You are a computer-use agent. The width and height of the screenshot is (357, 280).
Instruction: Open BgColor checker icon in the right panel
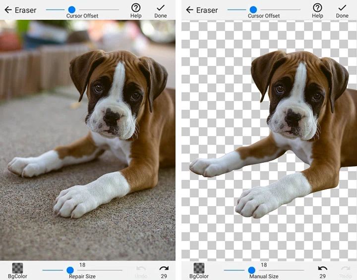(199, 268)
